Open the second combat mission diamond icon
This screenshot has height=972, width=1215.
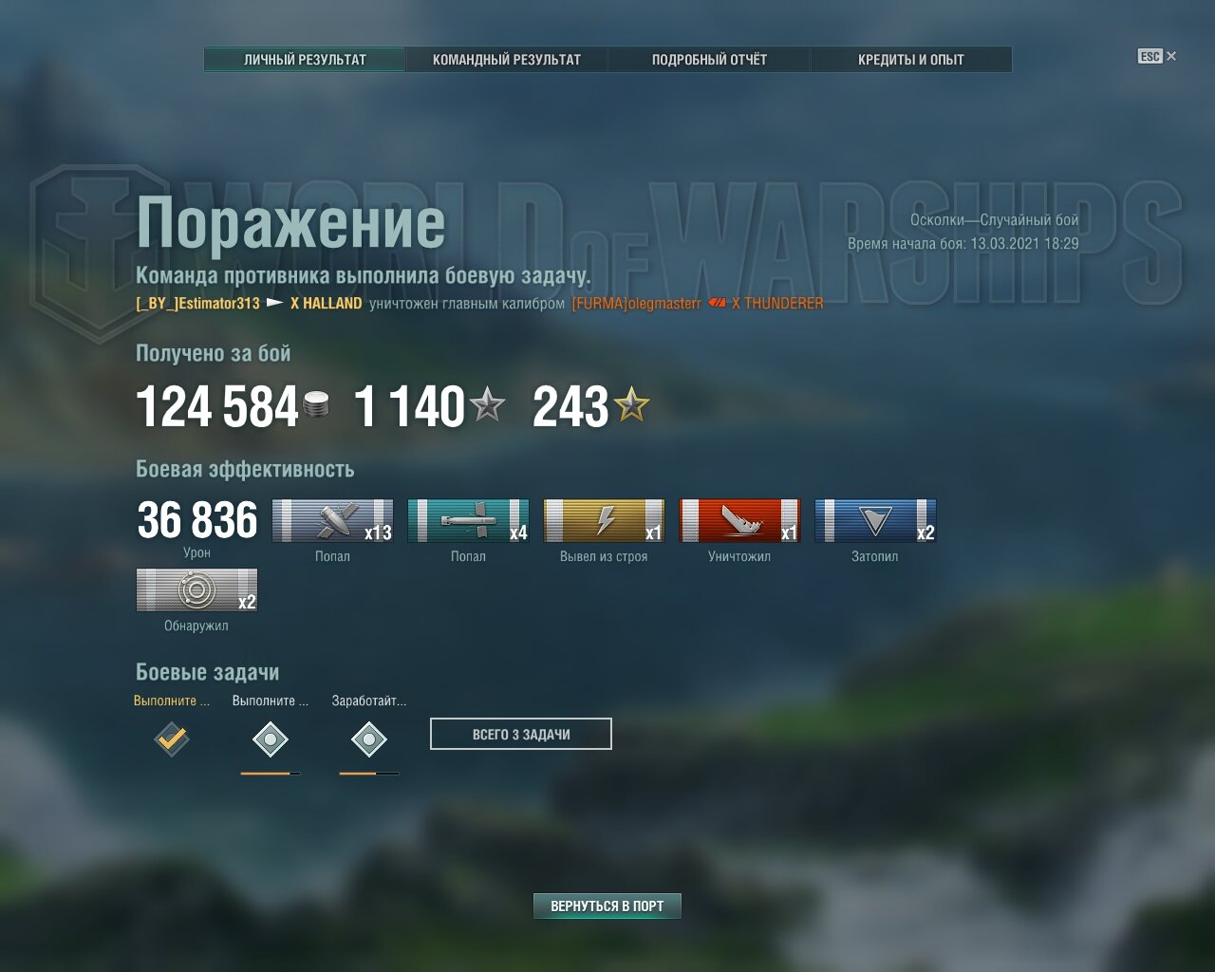click(271, 738)
